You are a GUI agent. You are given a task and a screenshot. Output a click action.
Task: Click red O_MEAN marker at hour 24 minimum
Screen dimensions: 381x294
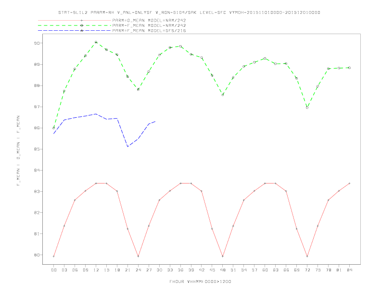click(x=138, y=256)
